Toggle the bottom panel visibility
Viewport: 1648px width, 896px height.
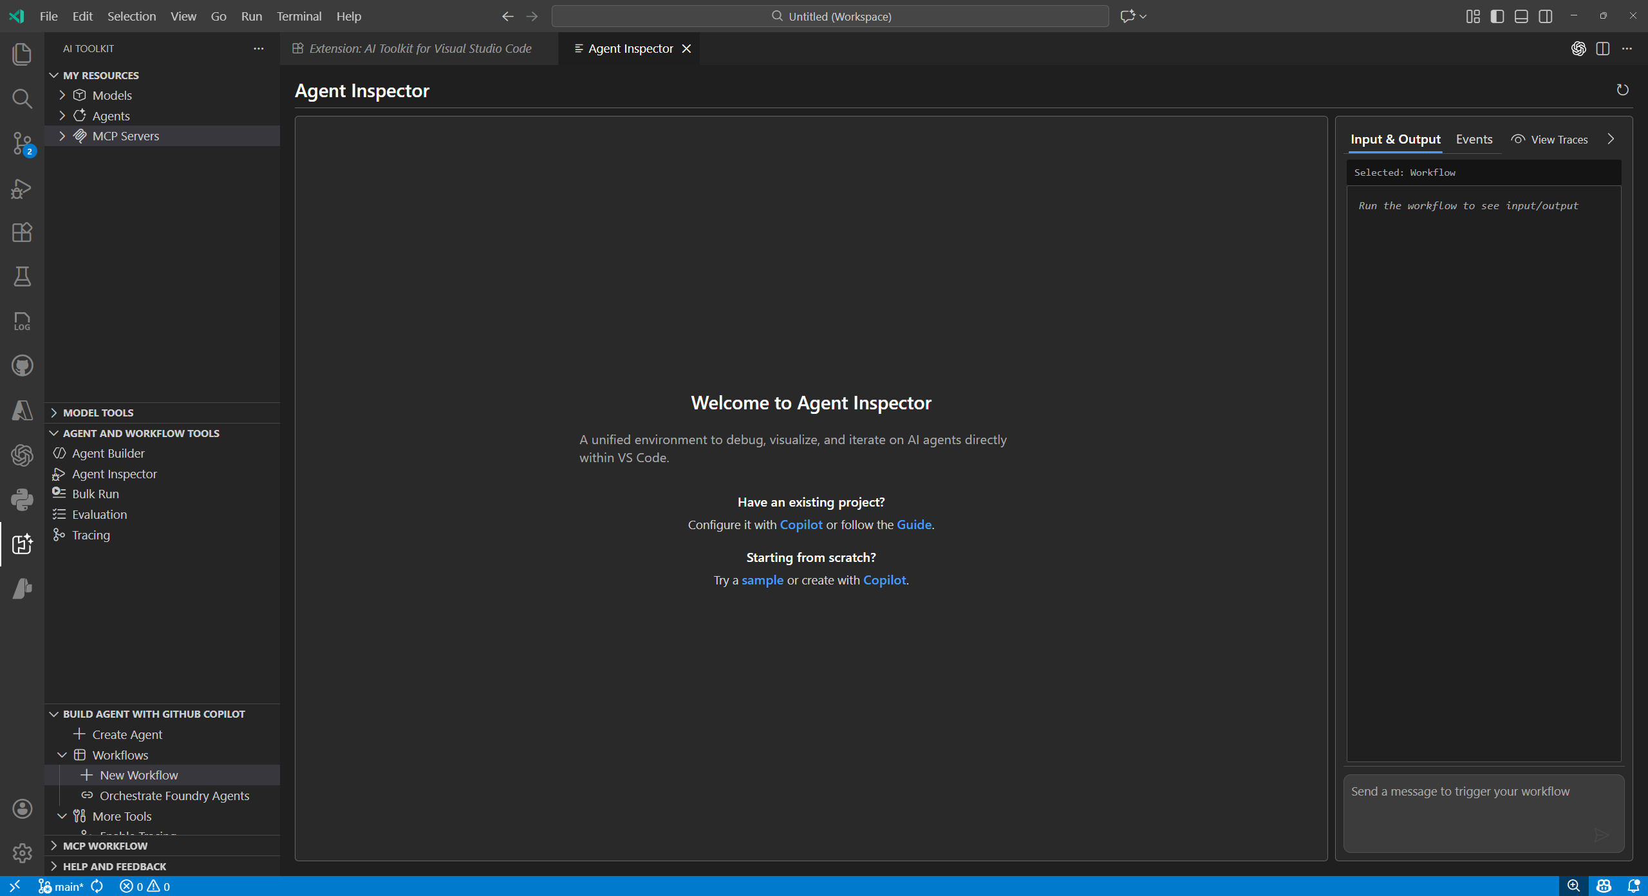[x=1521, y=16]
